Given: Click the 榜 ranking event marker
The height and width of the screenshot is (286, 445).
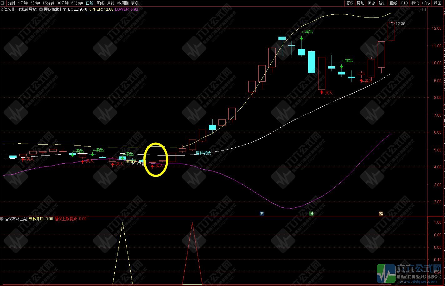Looking at the screenshot, I should pos(381,214).
